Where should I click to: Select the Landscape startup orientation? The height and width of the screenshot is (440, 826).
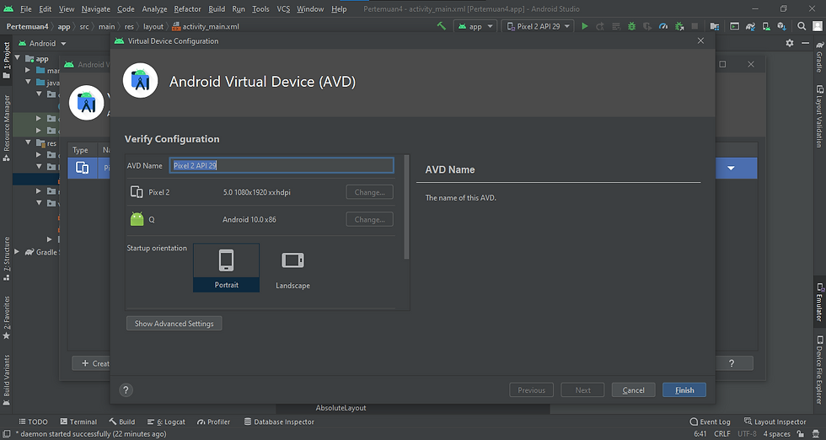click(x=293, y=268)
